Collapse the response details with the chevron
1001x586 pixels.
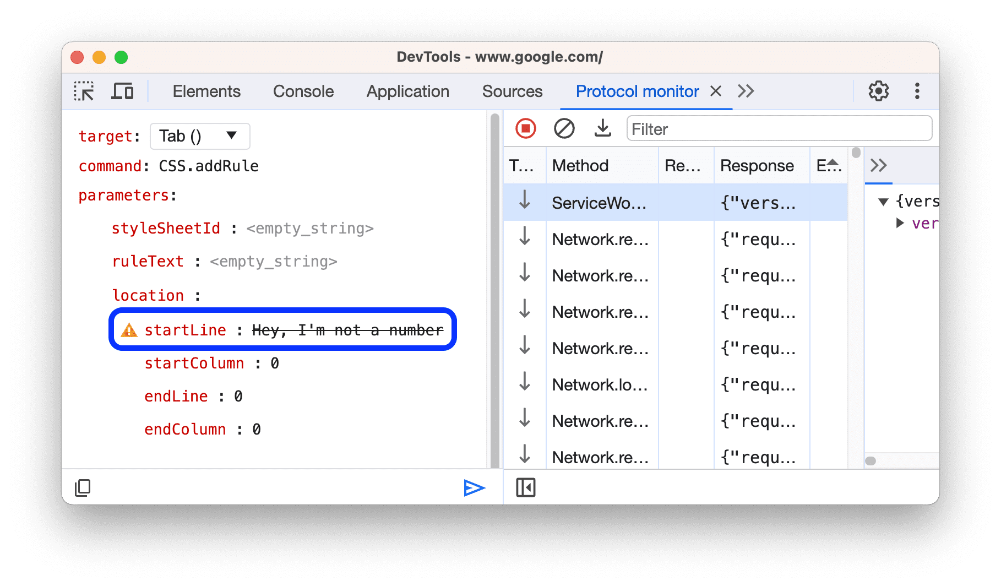878,165
